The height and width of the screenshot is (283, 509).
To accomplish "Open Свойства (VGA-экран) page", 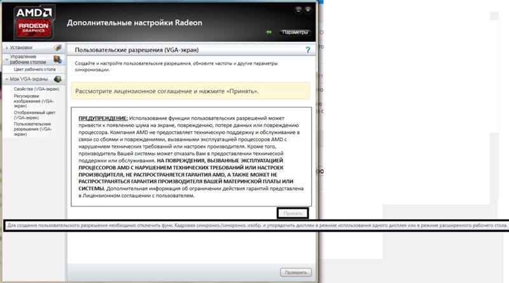I will click(36, 89).
